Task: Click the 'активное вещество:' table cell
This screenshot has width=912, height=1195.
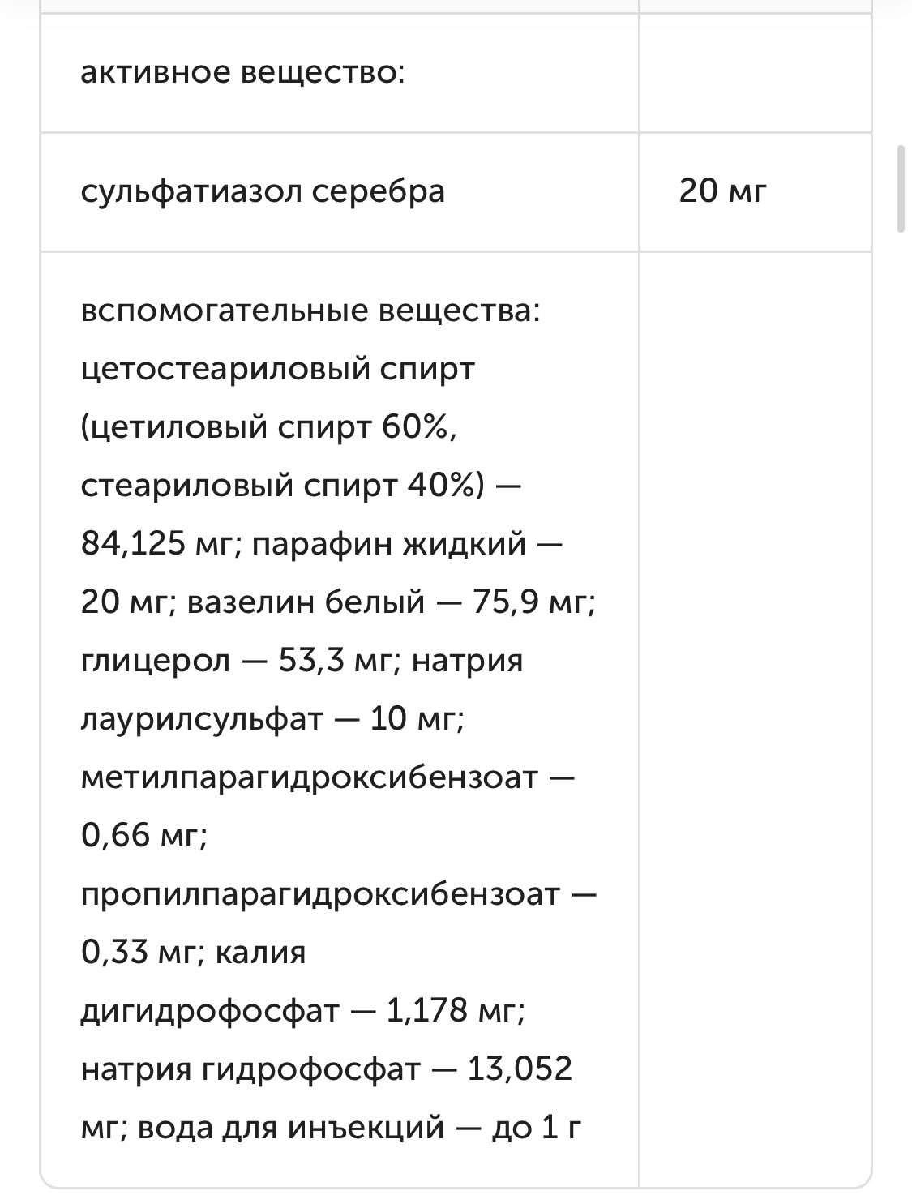Action: (x=242, y=74)
